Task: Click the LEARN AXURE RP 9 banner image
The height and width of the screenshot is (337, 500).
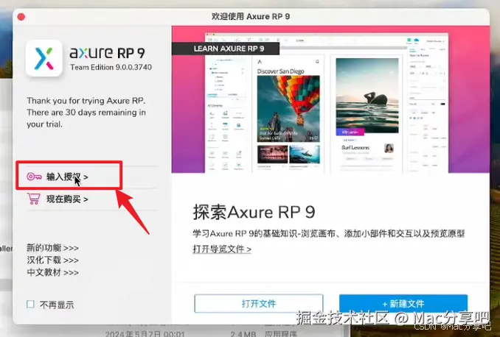Action: point(330,99)
